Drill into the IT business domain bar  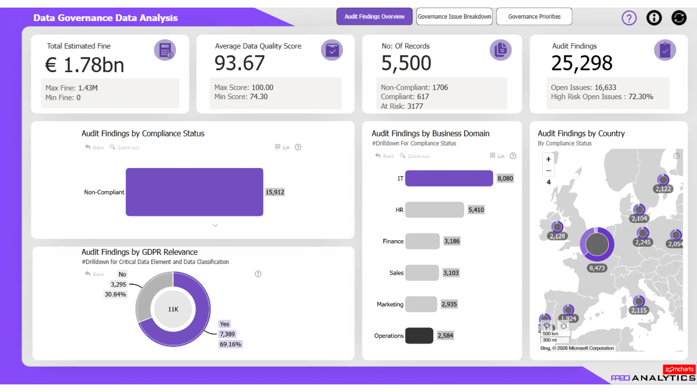449,178
